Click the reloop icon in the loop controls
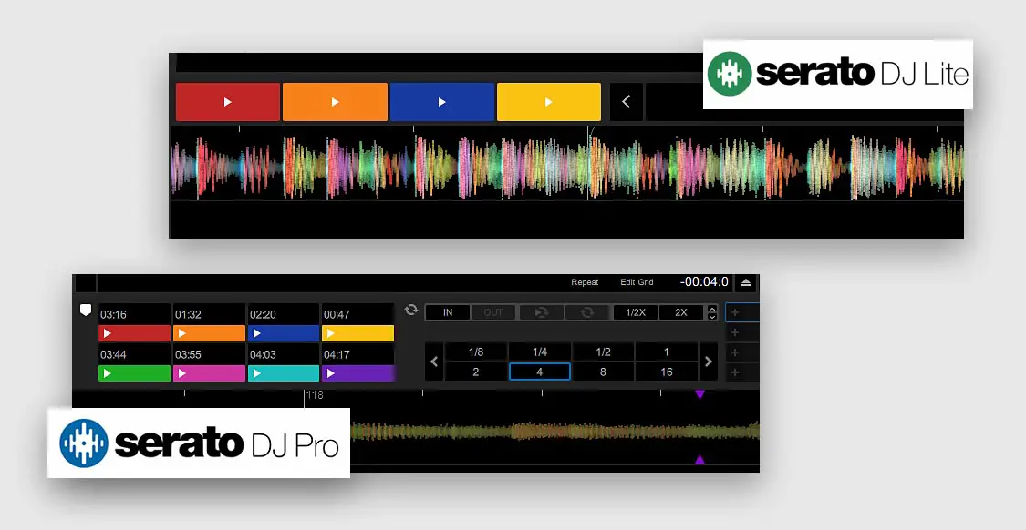Image resolution: width=1026 pixels, height=530 pixels. coord(541,311)
